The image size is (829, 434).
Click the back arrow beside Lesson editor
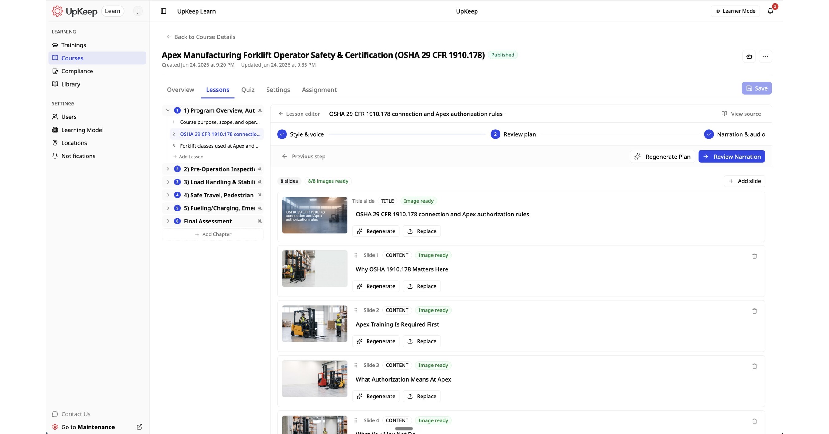(x=281, y=114)
